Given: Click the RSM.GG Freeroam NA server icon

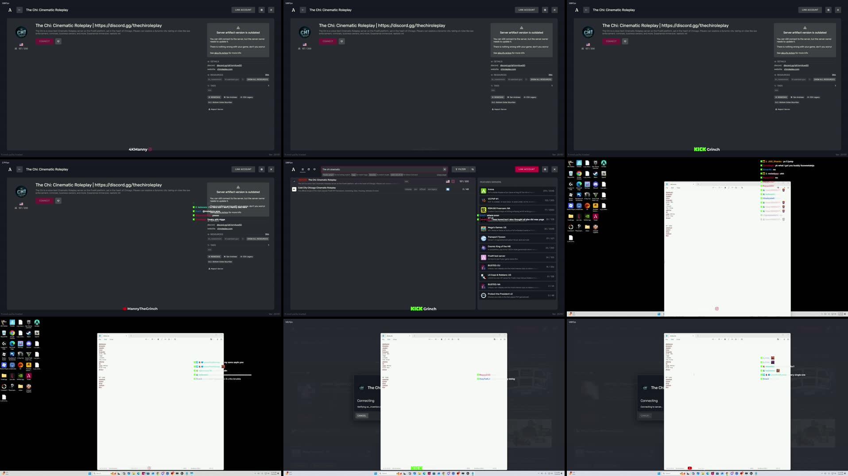Looking at the screenshot, I should (484, 209).
